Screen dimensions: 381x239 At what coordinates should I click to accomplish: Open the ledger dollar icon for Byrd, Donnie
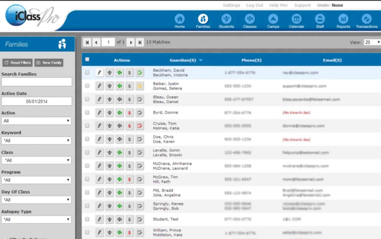tap(130, 112)
